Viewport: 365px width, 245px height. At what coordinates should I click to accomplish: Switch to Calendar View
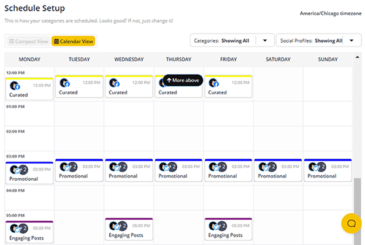coord(74,42)
